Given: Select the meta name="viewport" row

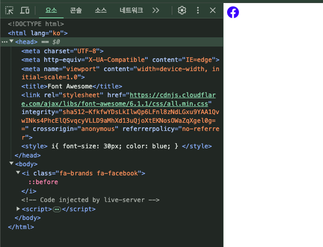Looking at the screenshot, I should 120,73.
